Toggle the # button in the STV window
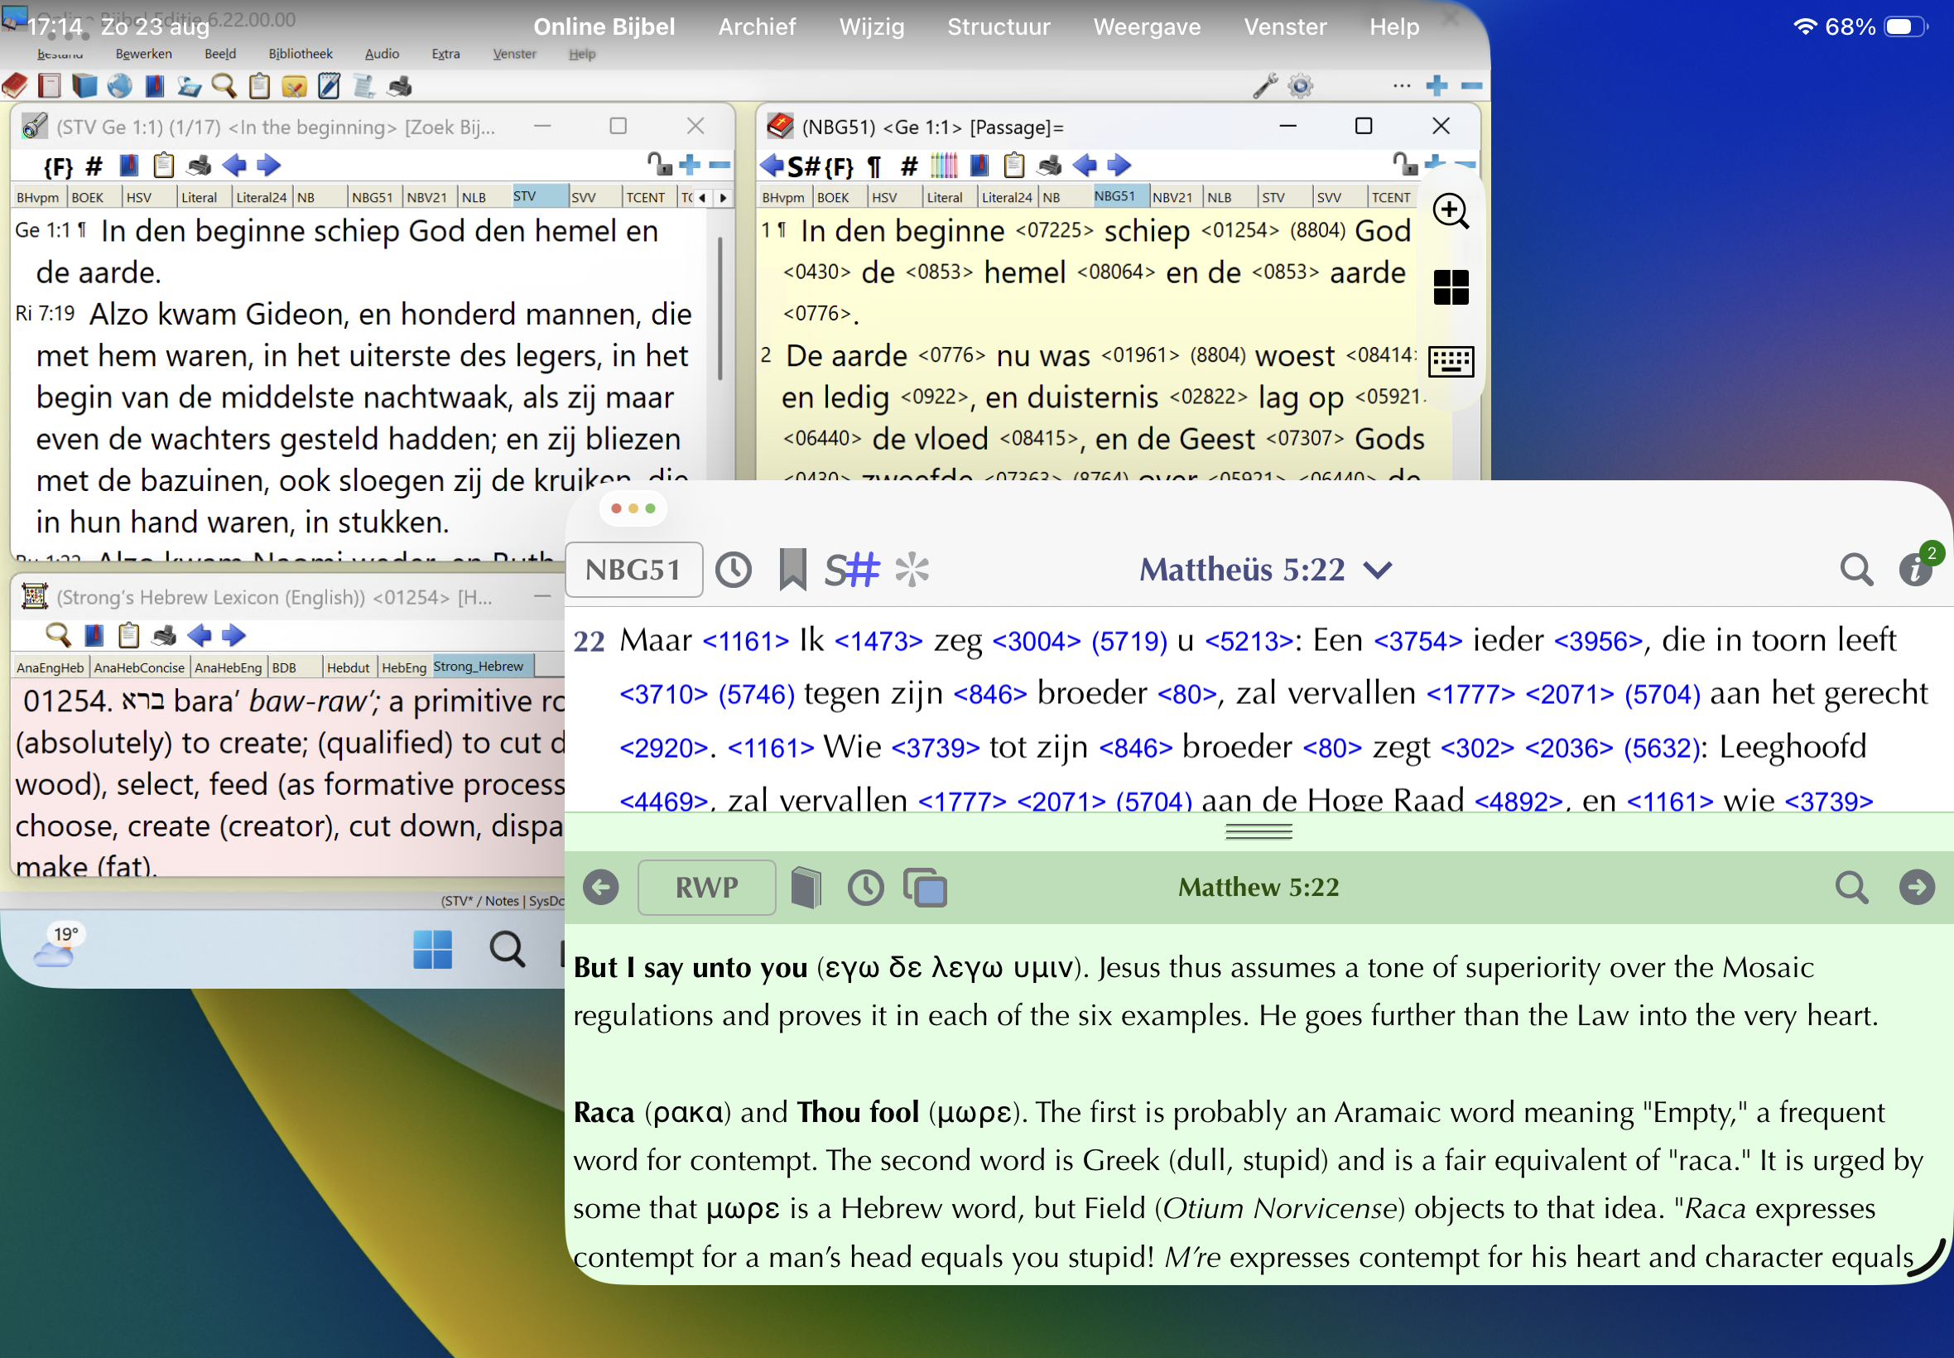This screenshot has width=1954, height=1358. [94, 166]
